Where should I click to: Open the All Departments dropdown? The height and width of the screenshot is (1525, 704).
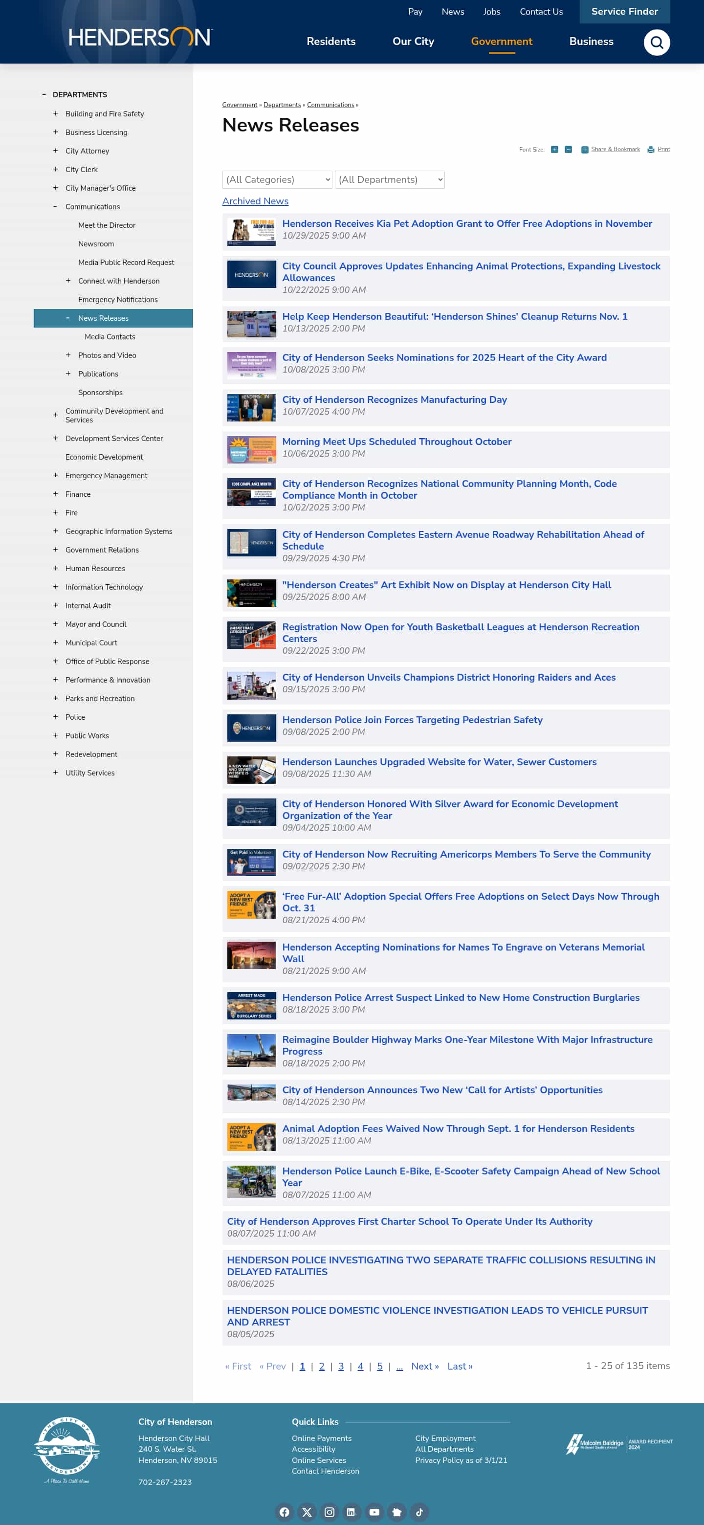390,179
